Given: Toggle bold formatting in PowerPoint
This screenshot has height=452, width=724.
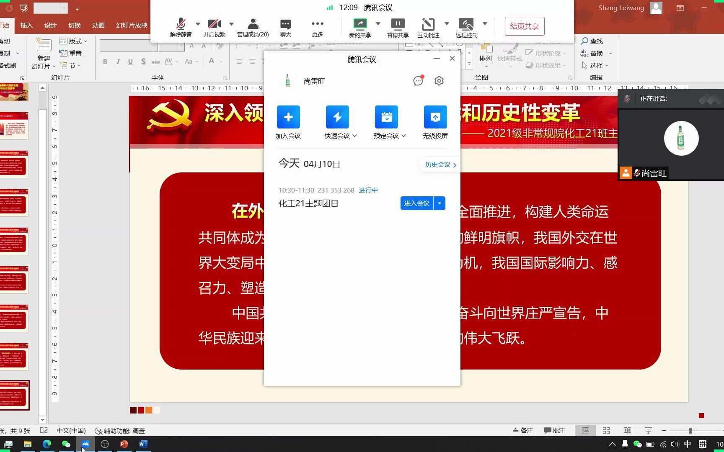Looking at the screenshot, I should click(x=105, y=62).
